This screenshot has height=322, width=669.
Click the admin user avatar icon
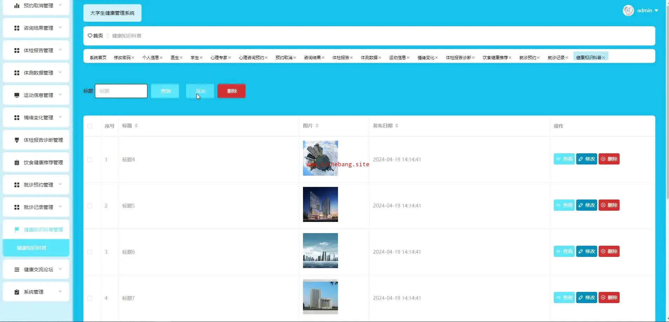click(x=628, y=10)
